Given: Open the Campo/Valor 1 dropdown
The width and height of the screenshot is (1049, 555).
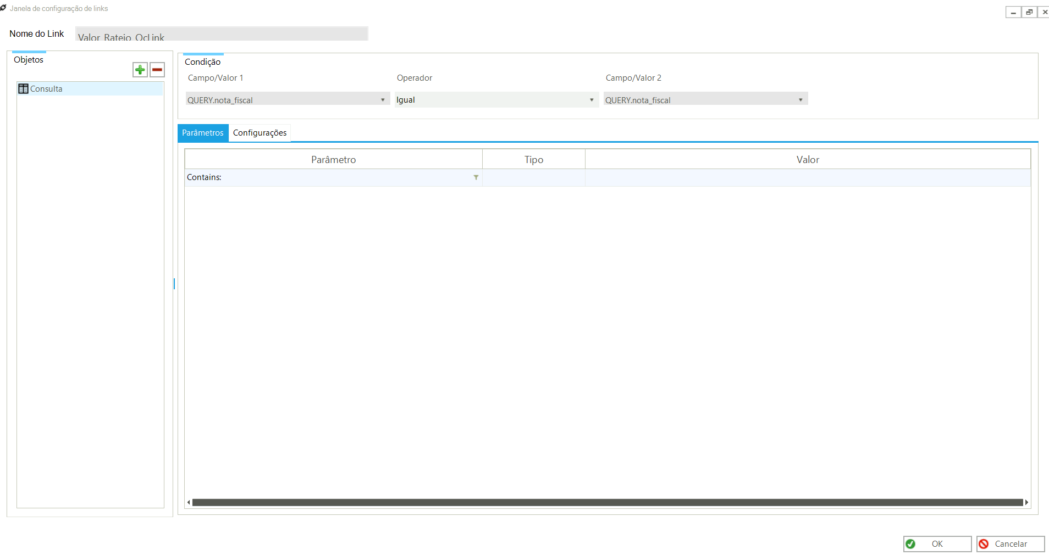Looking at the screenshot, I should pos(383,100).
